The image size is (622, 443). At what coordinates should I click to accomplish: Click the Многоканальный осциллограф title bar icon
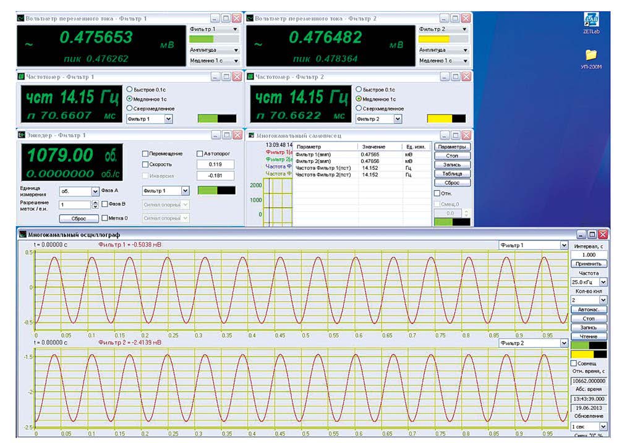click(x=23, y=235)
